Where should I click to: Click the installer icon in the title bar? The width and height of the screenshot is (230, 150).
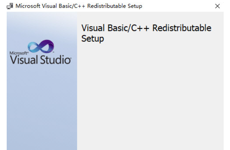(x=10, y=6)
